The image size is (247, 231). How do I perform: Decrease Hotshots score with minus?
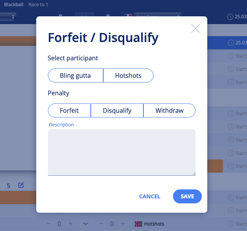pos(101,224)
